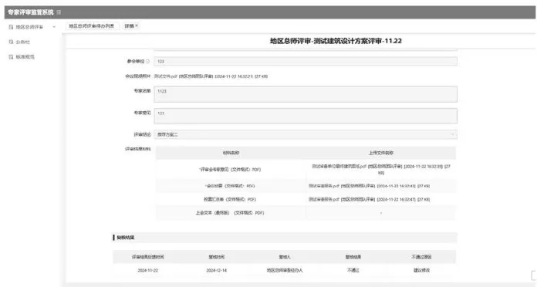Screen dimensions: 537x287
Task: Open the file uploaded in the 评审会专家意见 row
Action: (381, 170)
